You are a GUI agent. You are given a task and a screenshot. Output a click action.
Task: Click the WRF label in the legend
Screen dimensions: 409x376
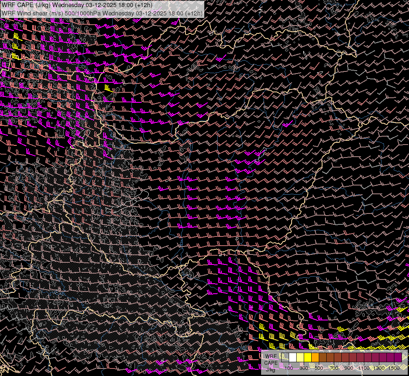pyautogui.click(x=271, y=356)
